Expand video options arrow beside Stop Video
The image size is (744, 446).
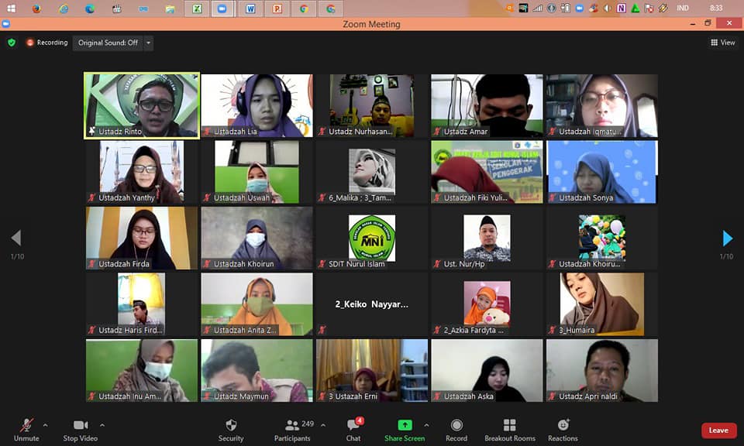[102, 425]
